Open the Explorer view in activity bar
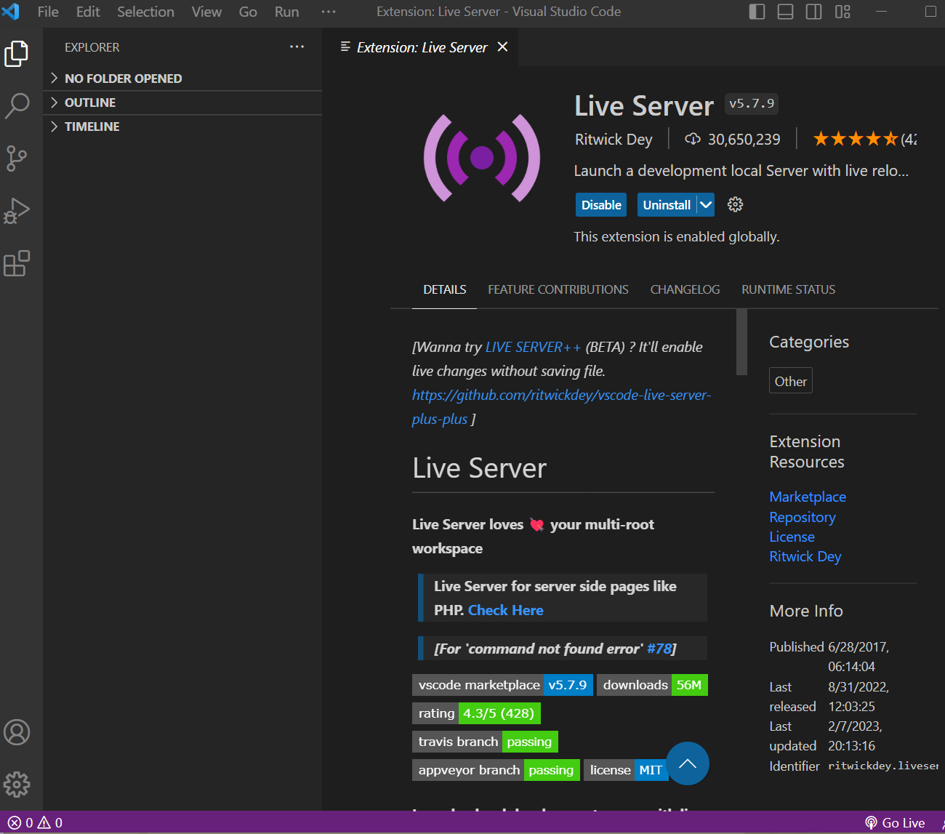Image resolution: width=945 pixels, height=834 pixels. [17, 54]
